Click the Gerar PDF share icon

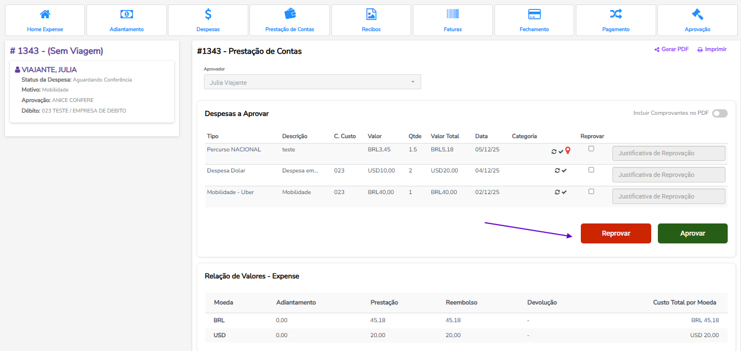(x=657, y=49)
